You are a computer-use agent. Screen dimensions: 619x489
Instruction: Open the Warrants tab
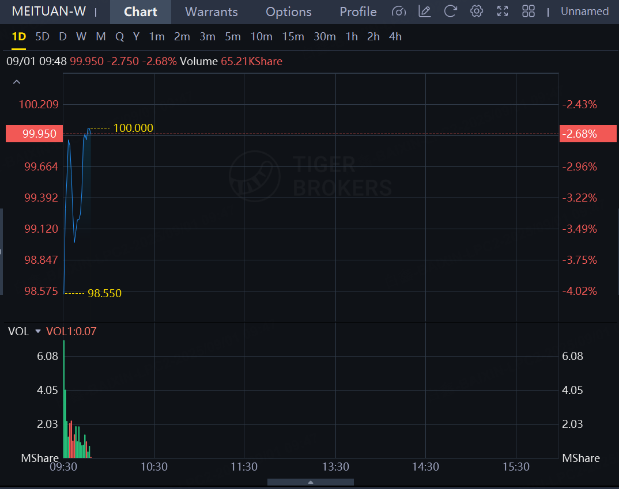coord(211,12)
